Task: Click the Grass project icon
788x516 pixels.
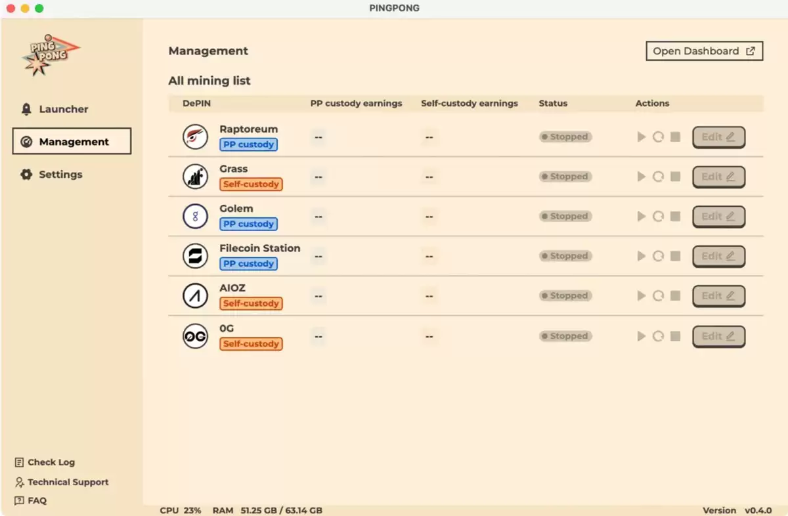Action: (195, 177)
